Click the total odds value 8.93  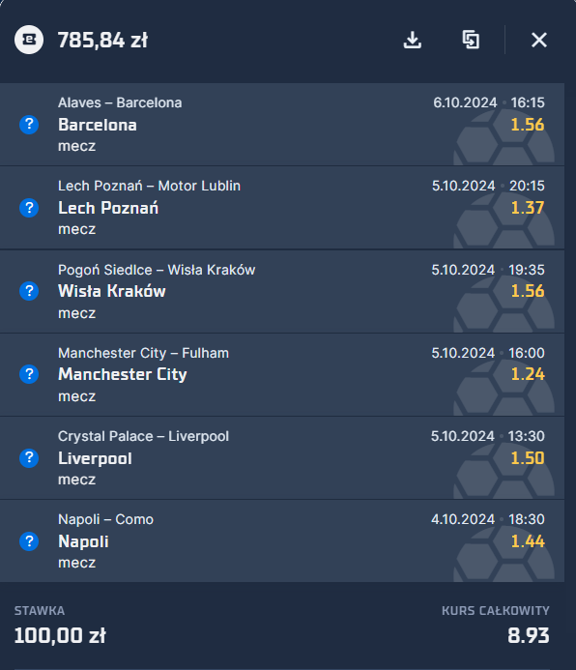[529, 635]
